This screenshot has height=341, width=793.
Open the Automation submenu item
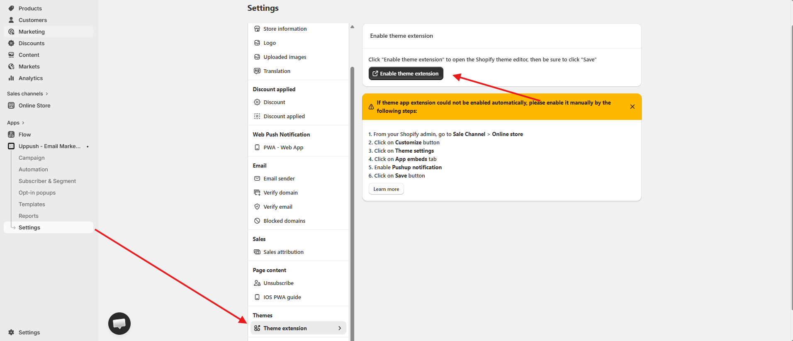pyautogui.click(x=33, y=169)
